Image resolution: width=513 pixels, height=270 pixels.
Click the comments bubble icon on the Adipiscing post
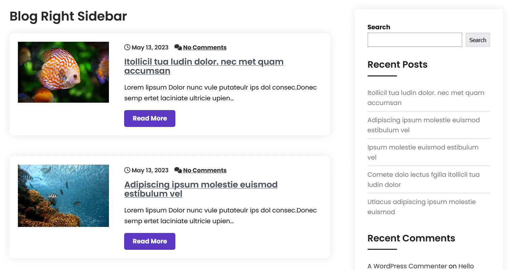(x=178, y=170)
